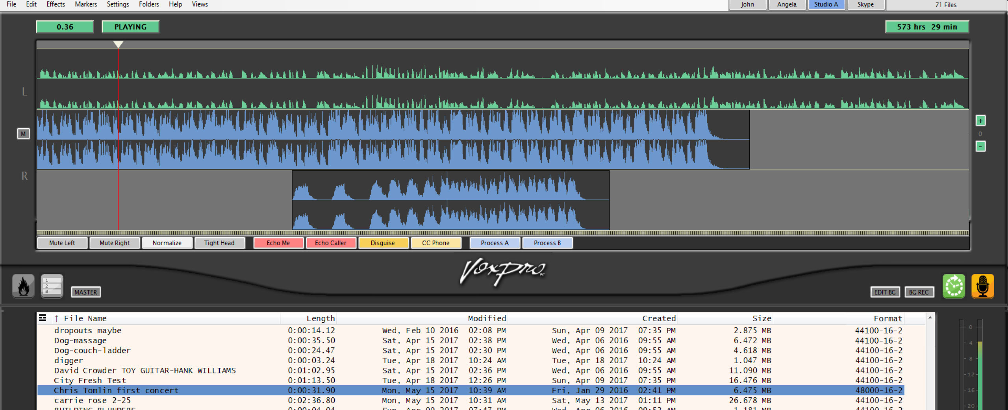1008x410 pixels.
Task: Click the BG REC button
Action: tap(919, 292)
